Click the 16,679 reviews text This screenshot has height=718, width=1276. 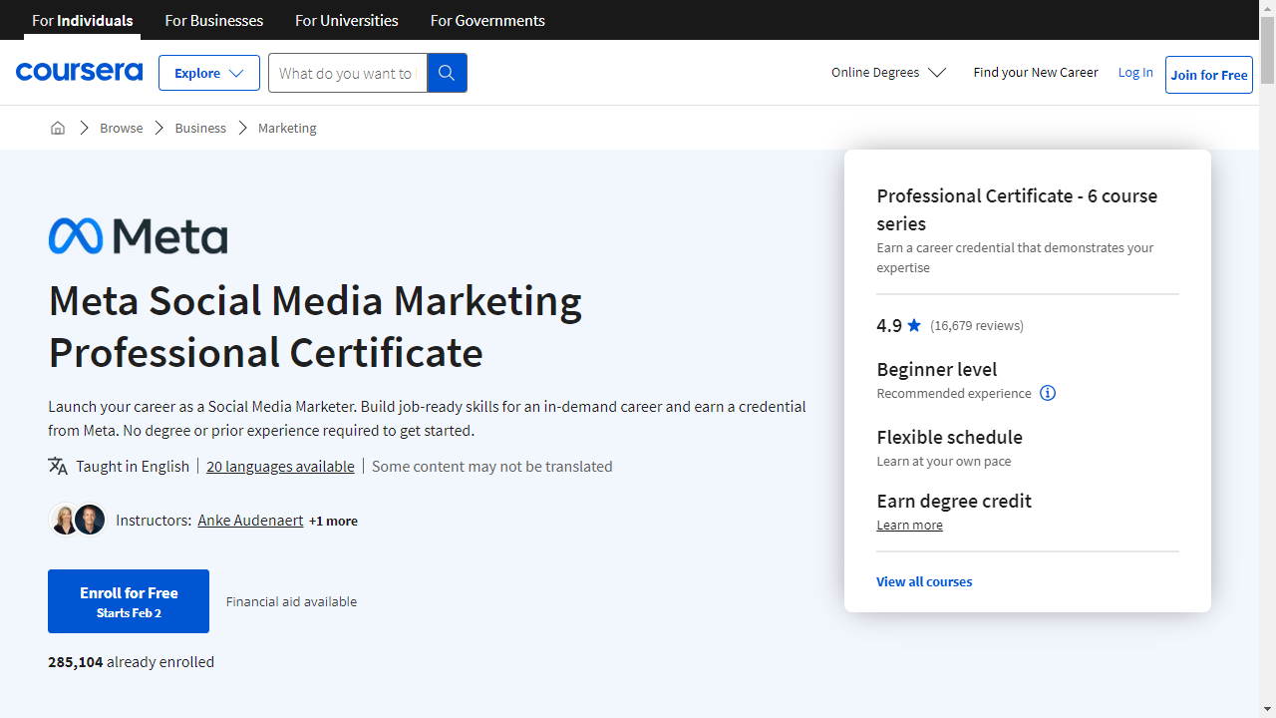pos(977,325)
